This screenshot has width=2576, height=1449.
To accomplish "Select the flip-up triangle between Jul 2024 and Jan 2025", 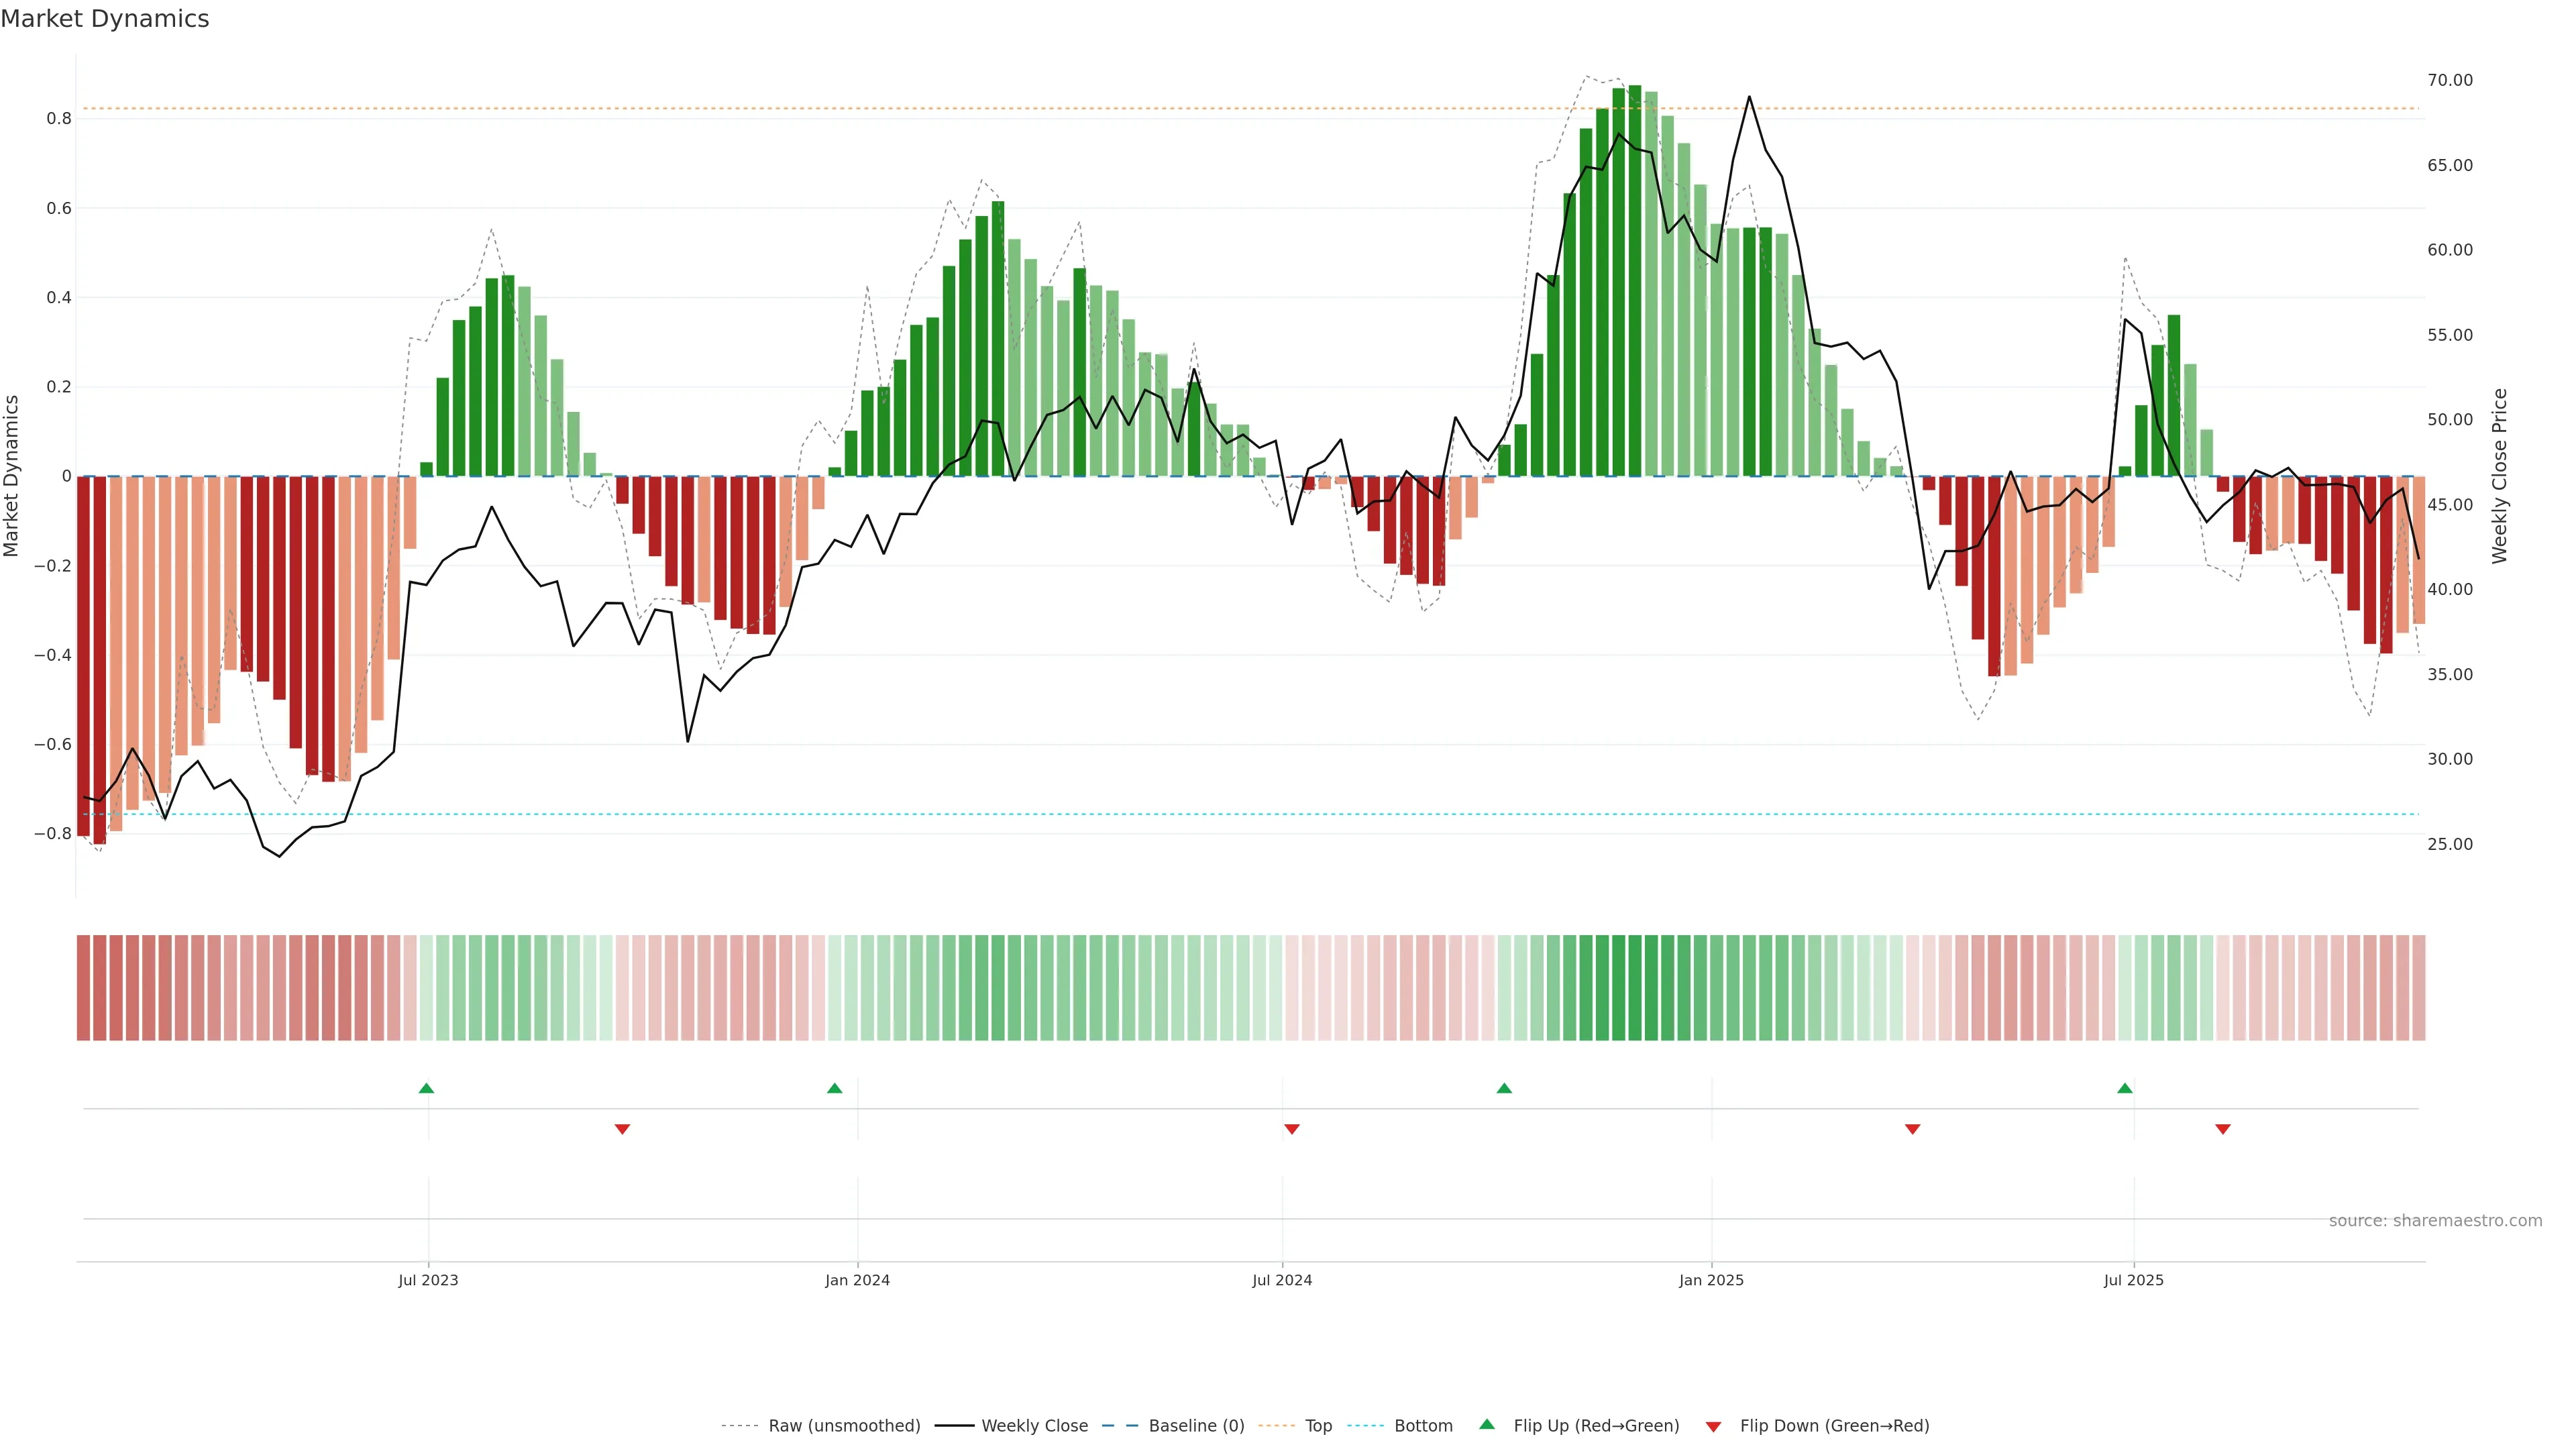I will click(x=1504, y=1088).
